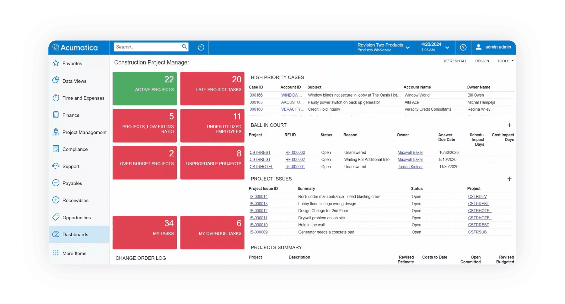This screenshot has width=565, height=304.
Task: Open the Tools dropdown menu
Action: tap(505, 61)
